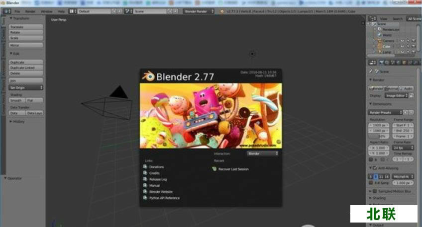
Task: Toggle Camera visibility eye in outliner
Action: point(403,41)
